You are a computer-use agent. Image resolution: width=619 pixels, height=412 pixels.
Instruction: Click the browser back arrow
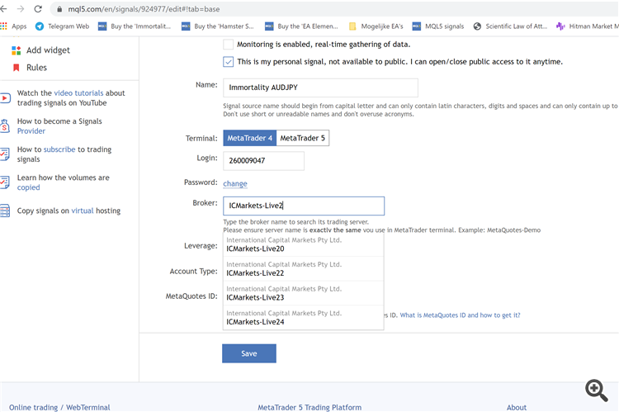3,9
